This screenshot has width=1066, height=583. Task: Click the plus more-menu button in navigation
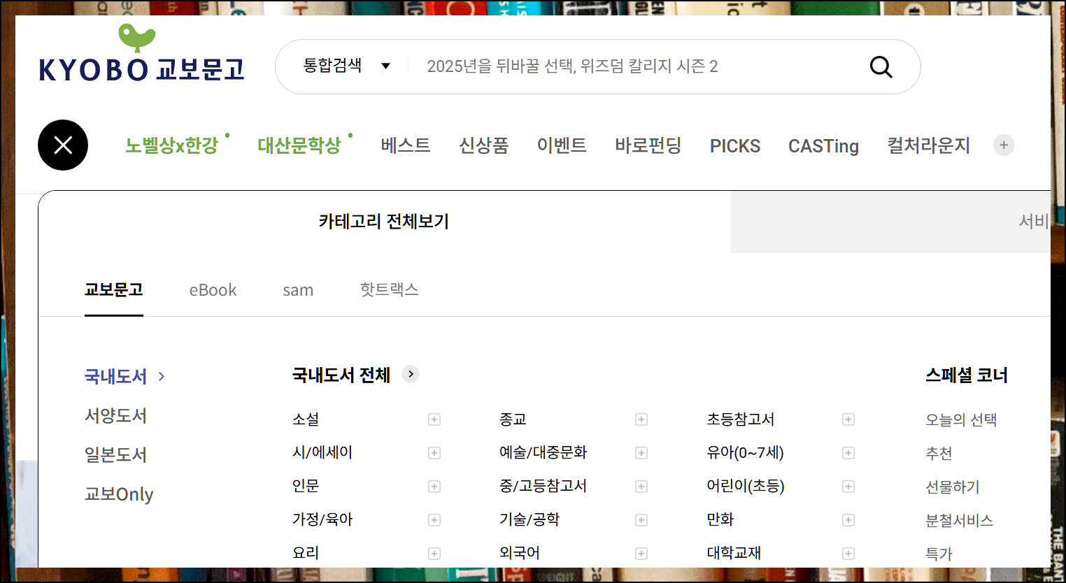(1004, 145)
